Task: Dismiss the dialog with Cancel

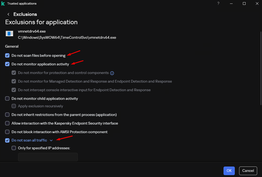Action: [x=248, y=171]
